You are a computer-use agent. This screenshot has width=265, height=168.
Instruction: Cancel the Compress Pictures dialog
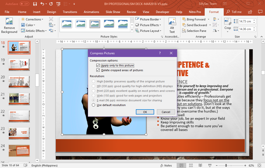(166, 112)
